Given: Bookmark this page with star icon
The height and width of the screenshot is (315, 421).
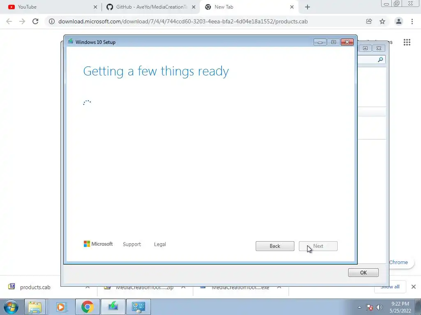Looking at the screenshot, I should [382, 21].
